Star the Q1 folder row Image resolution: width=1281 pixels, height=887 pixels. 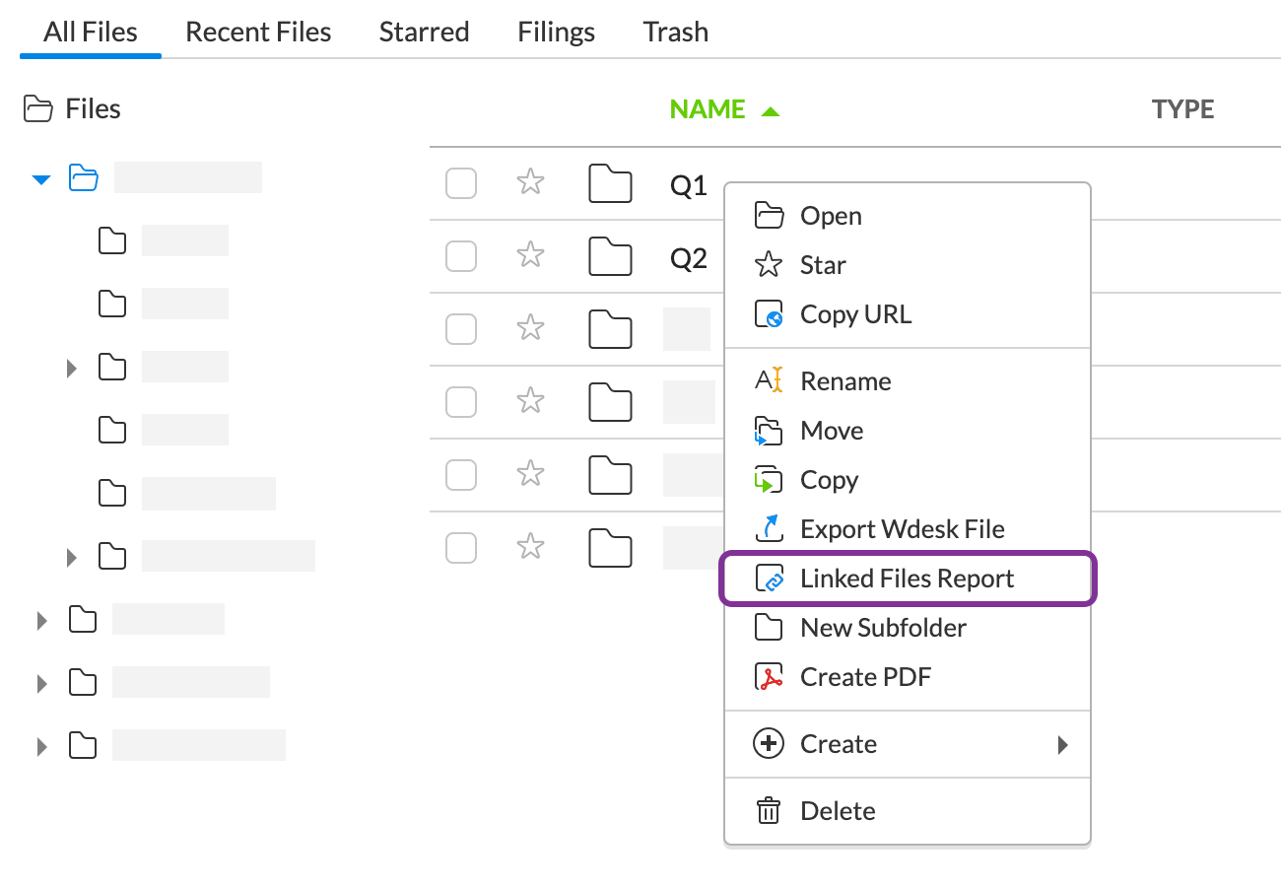[x=531, y=182]
